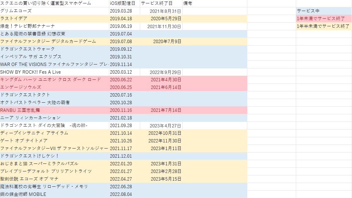Click the cell グリムエコーズ

(55, 11)
